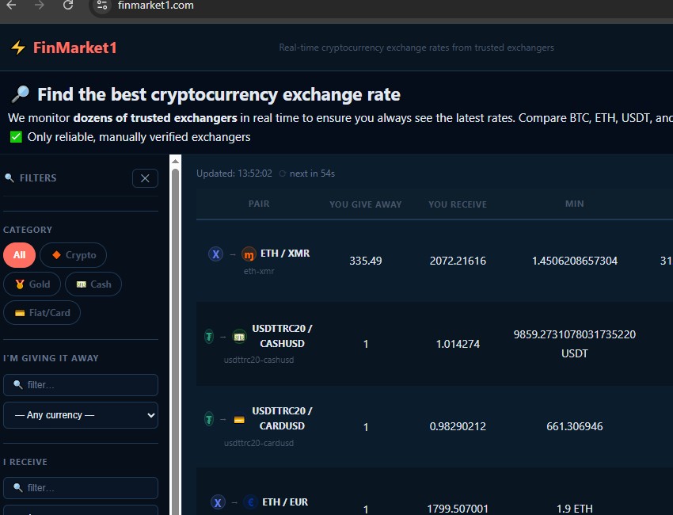Open the Any currency dropdown

click(x=80, y=414)
